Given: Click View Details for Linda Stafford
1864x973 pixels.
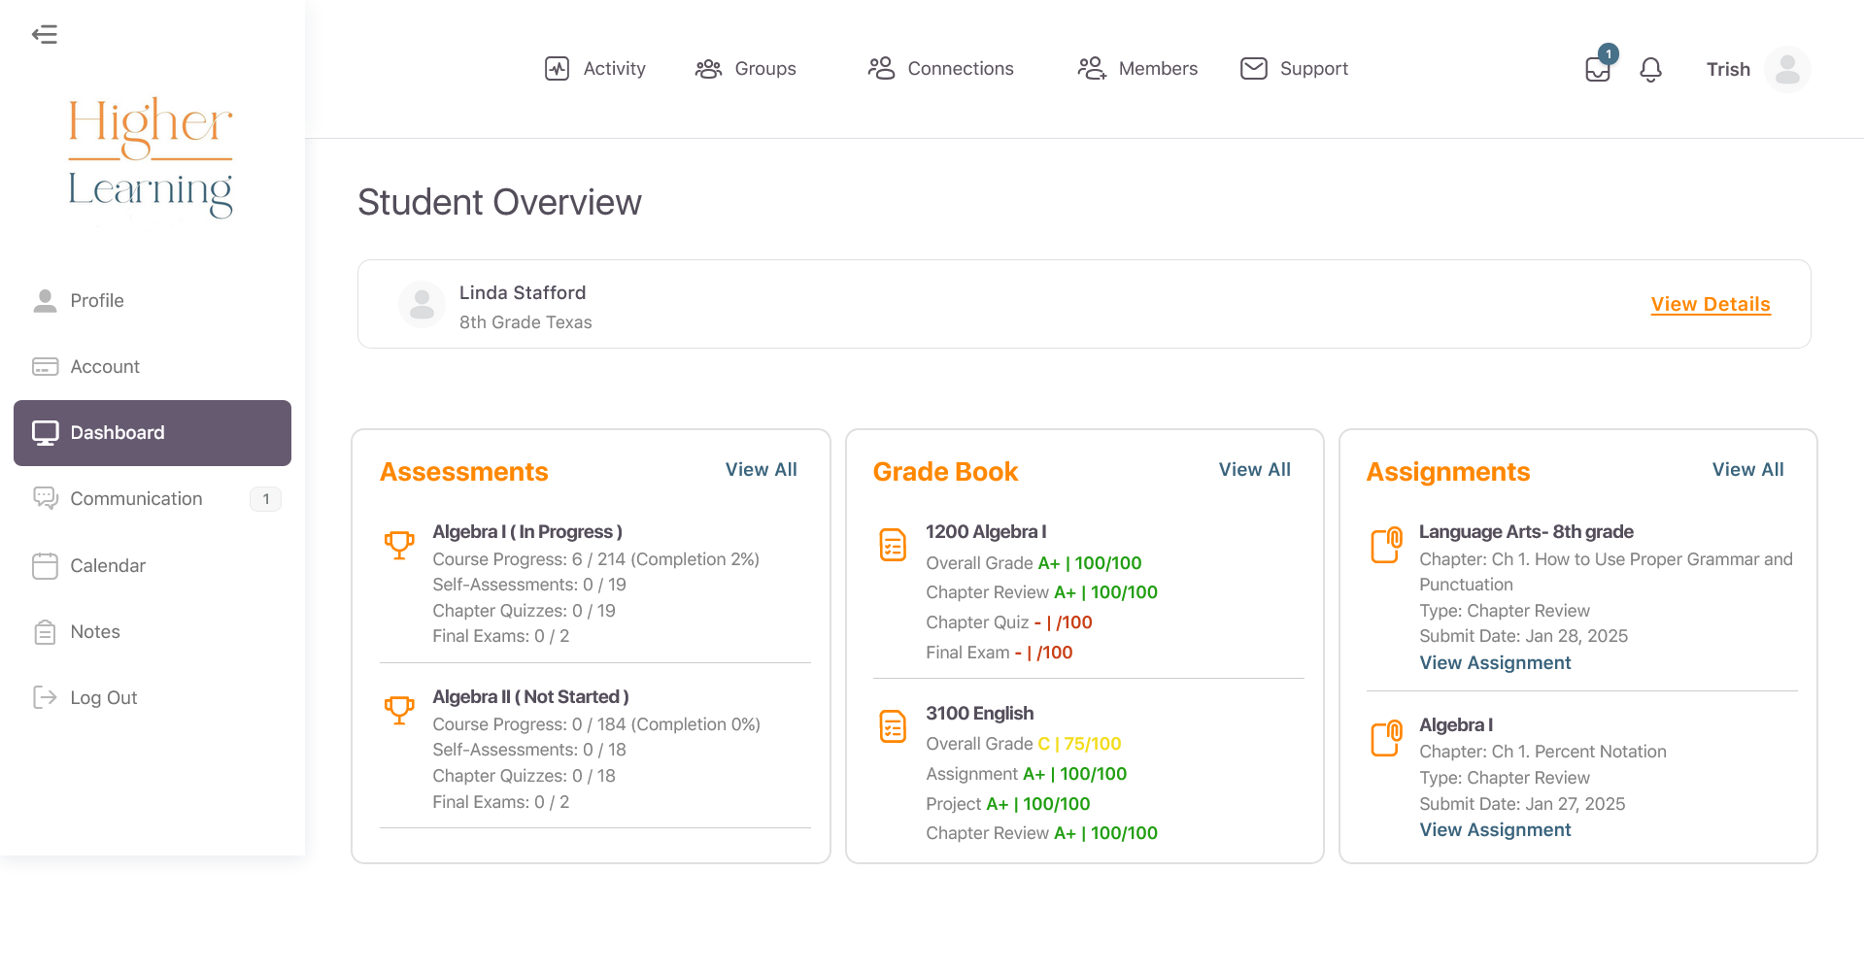Looking at the screenshot, I should pos(1710,304).
